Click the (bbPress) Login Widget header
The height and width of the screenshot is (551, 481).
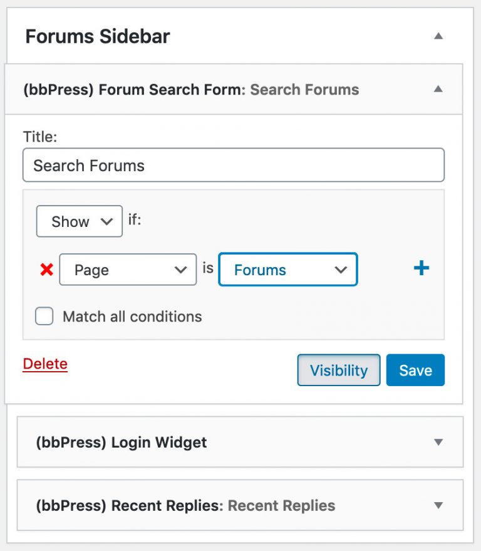240,442
